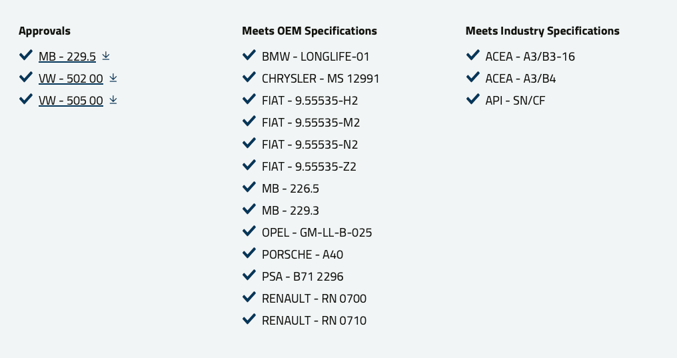This screenshot has width=677, height=358.
Task: Click the checkmark next to PORSCHE - A40
Action: tap(249, 253)
